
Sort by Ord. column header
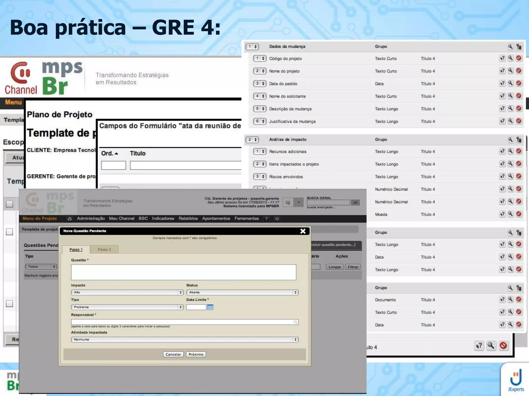(110, 153)
